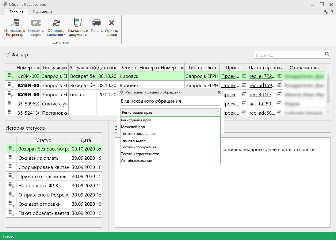
Task: Click the Send to Rosreestr icon
Action: 15,23
